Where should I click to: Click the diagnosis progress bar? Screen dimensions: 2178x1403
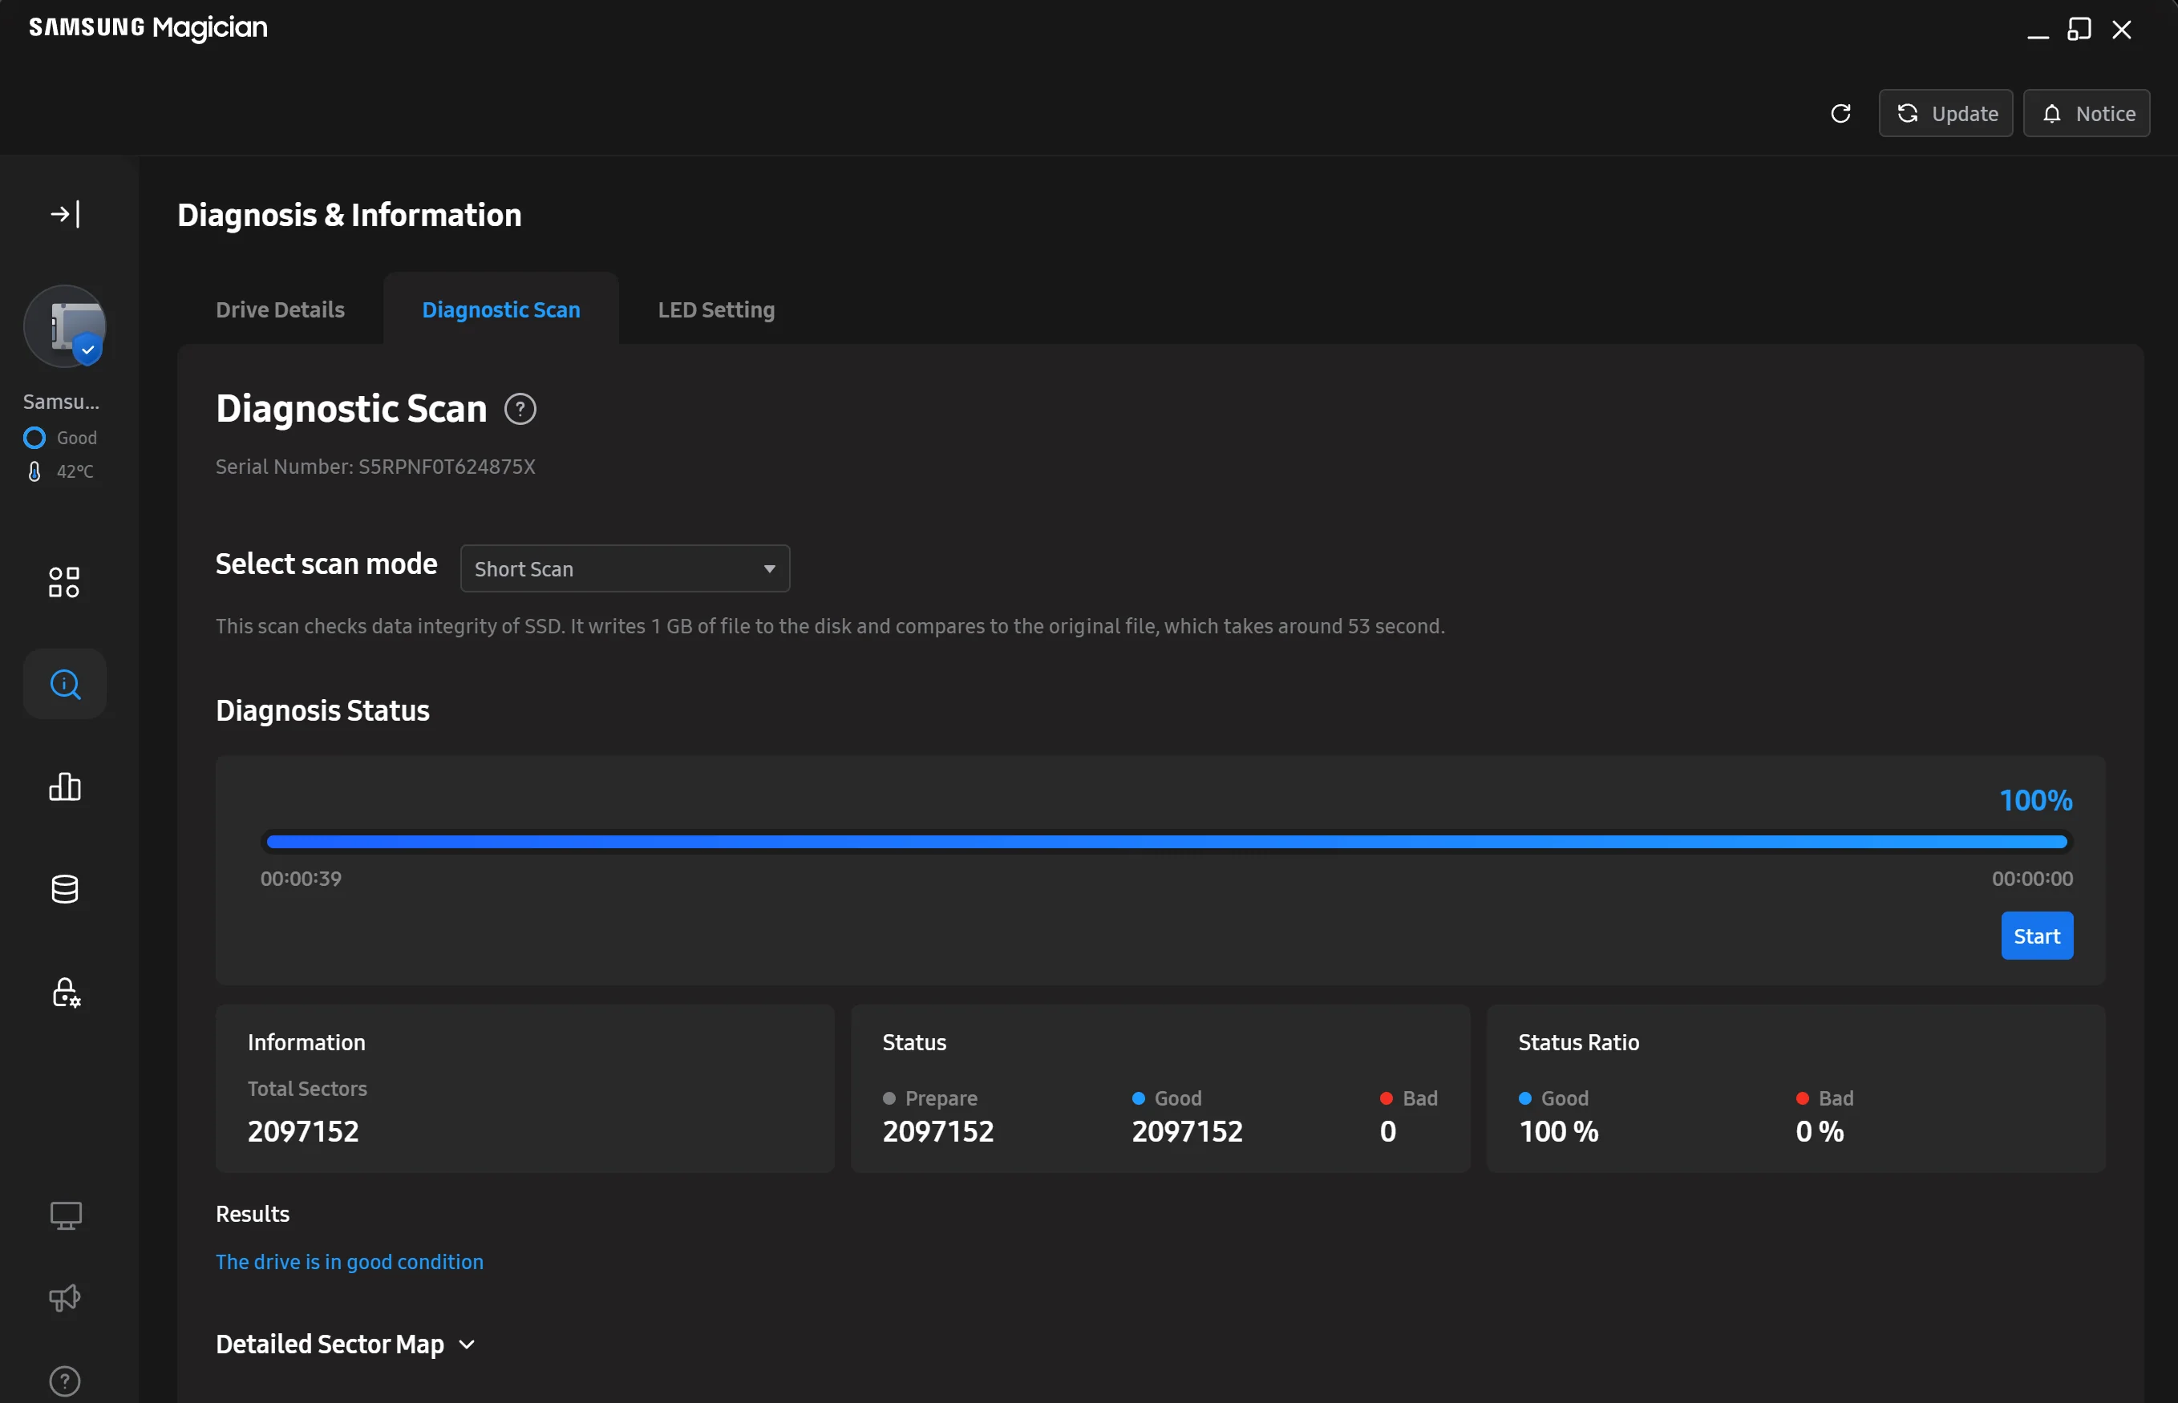1168,842
